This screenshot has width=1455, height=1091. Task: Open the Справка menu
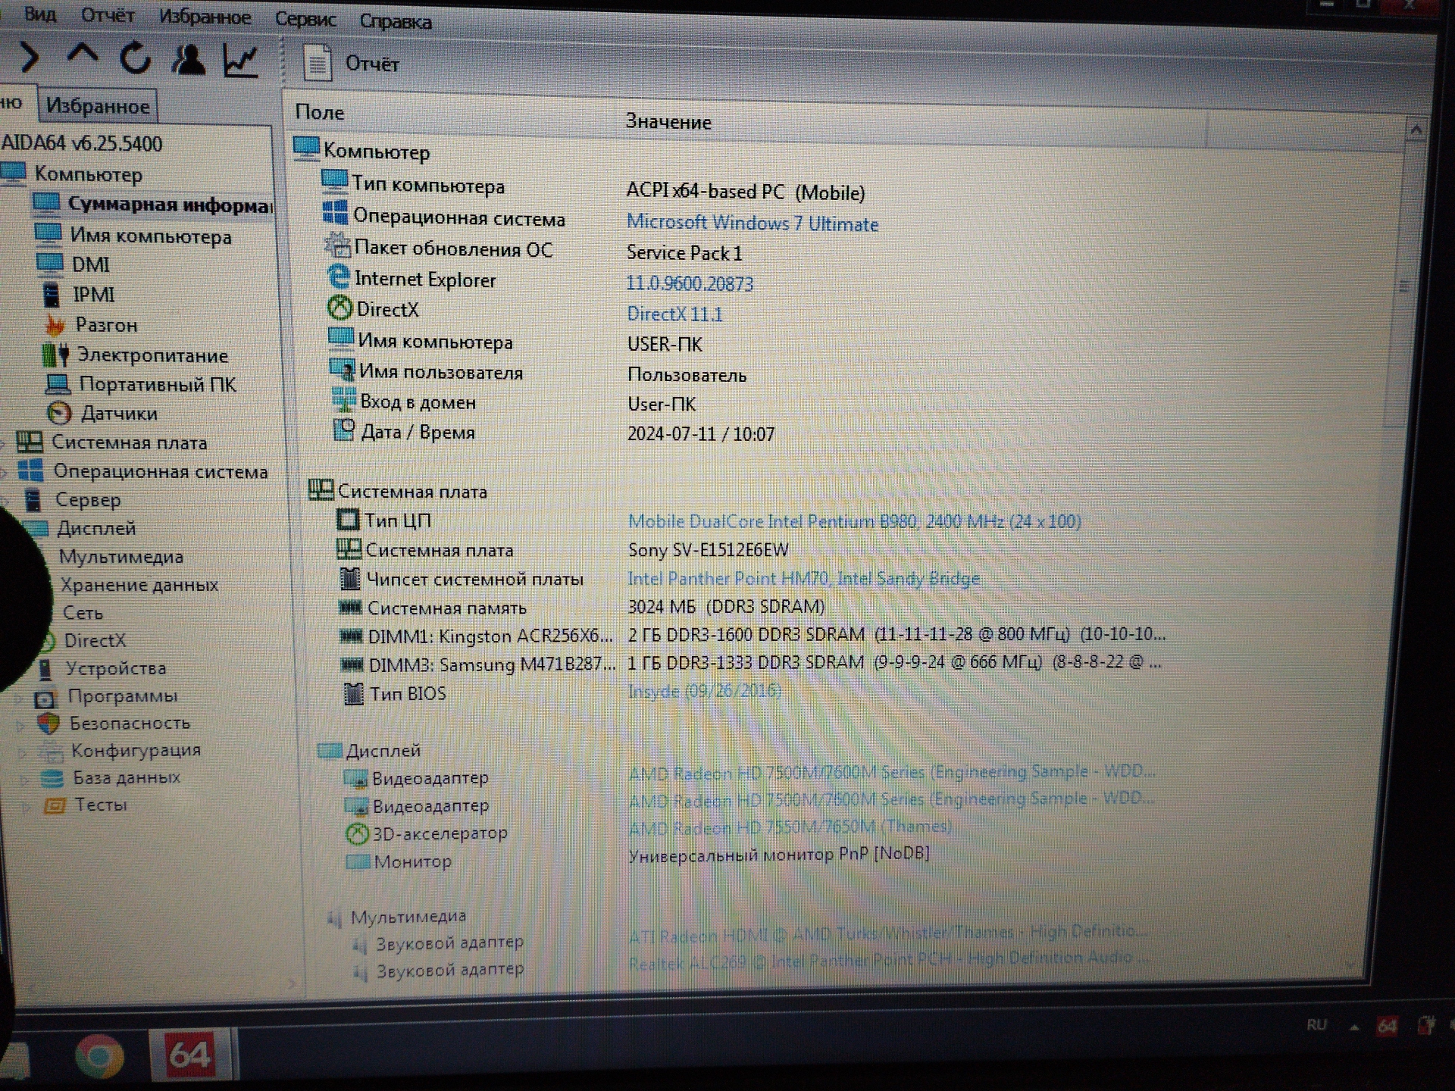395,21
